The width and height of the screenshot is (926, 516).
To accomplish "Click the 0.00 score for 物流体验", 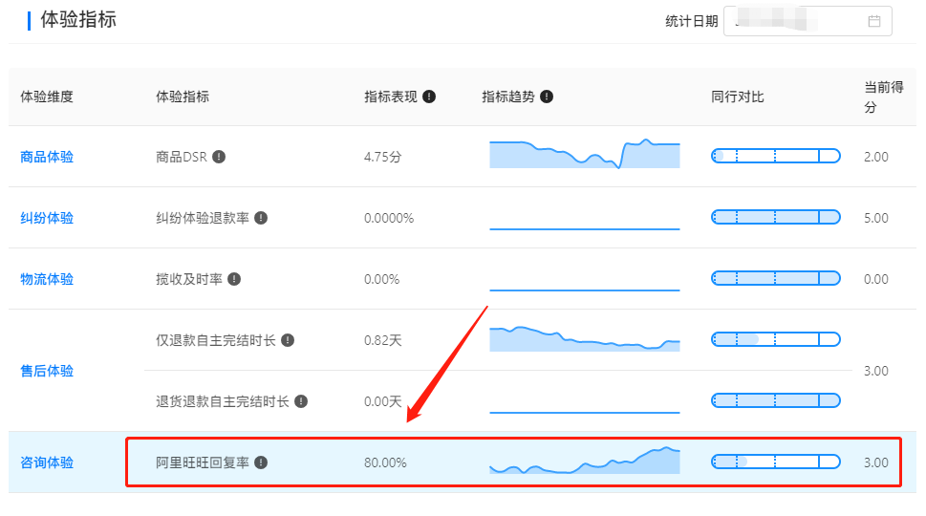I will [875, 279].
